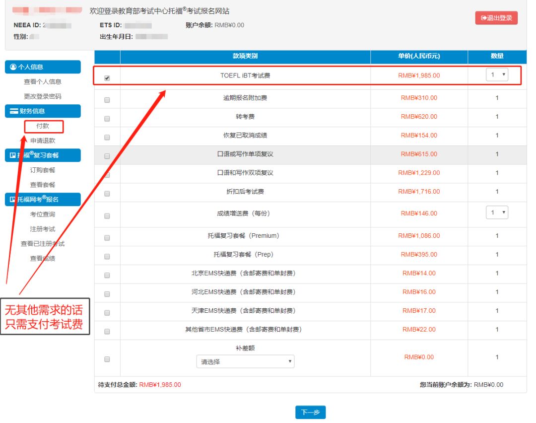
Task: Tick the 转考费 checkbox
Action: click(107, 119)
